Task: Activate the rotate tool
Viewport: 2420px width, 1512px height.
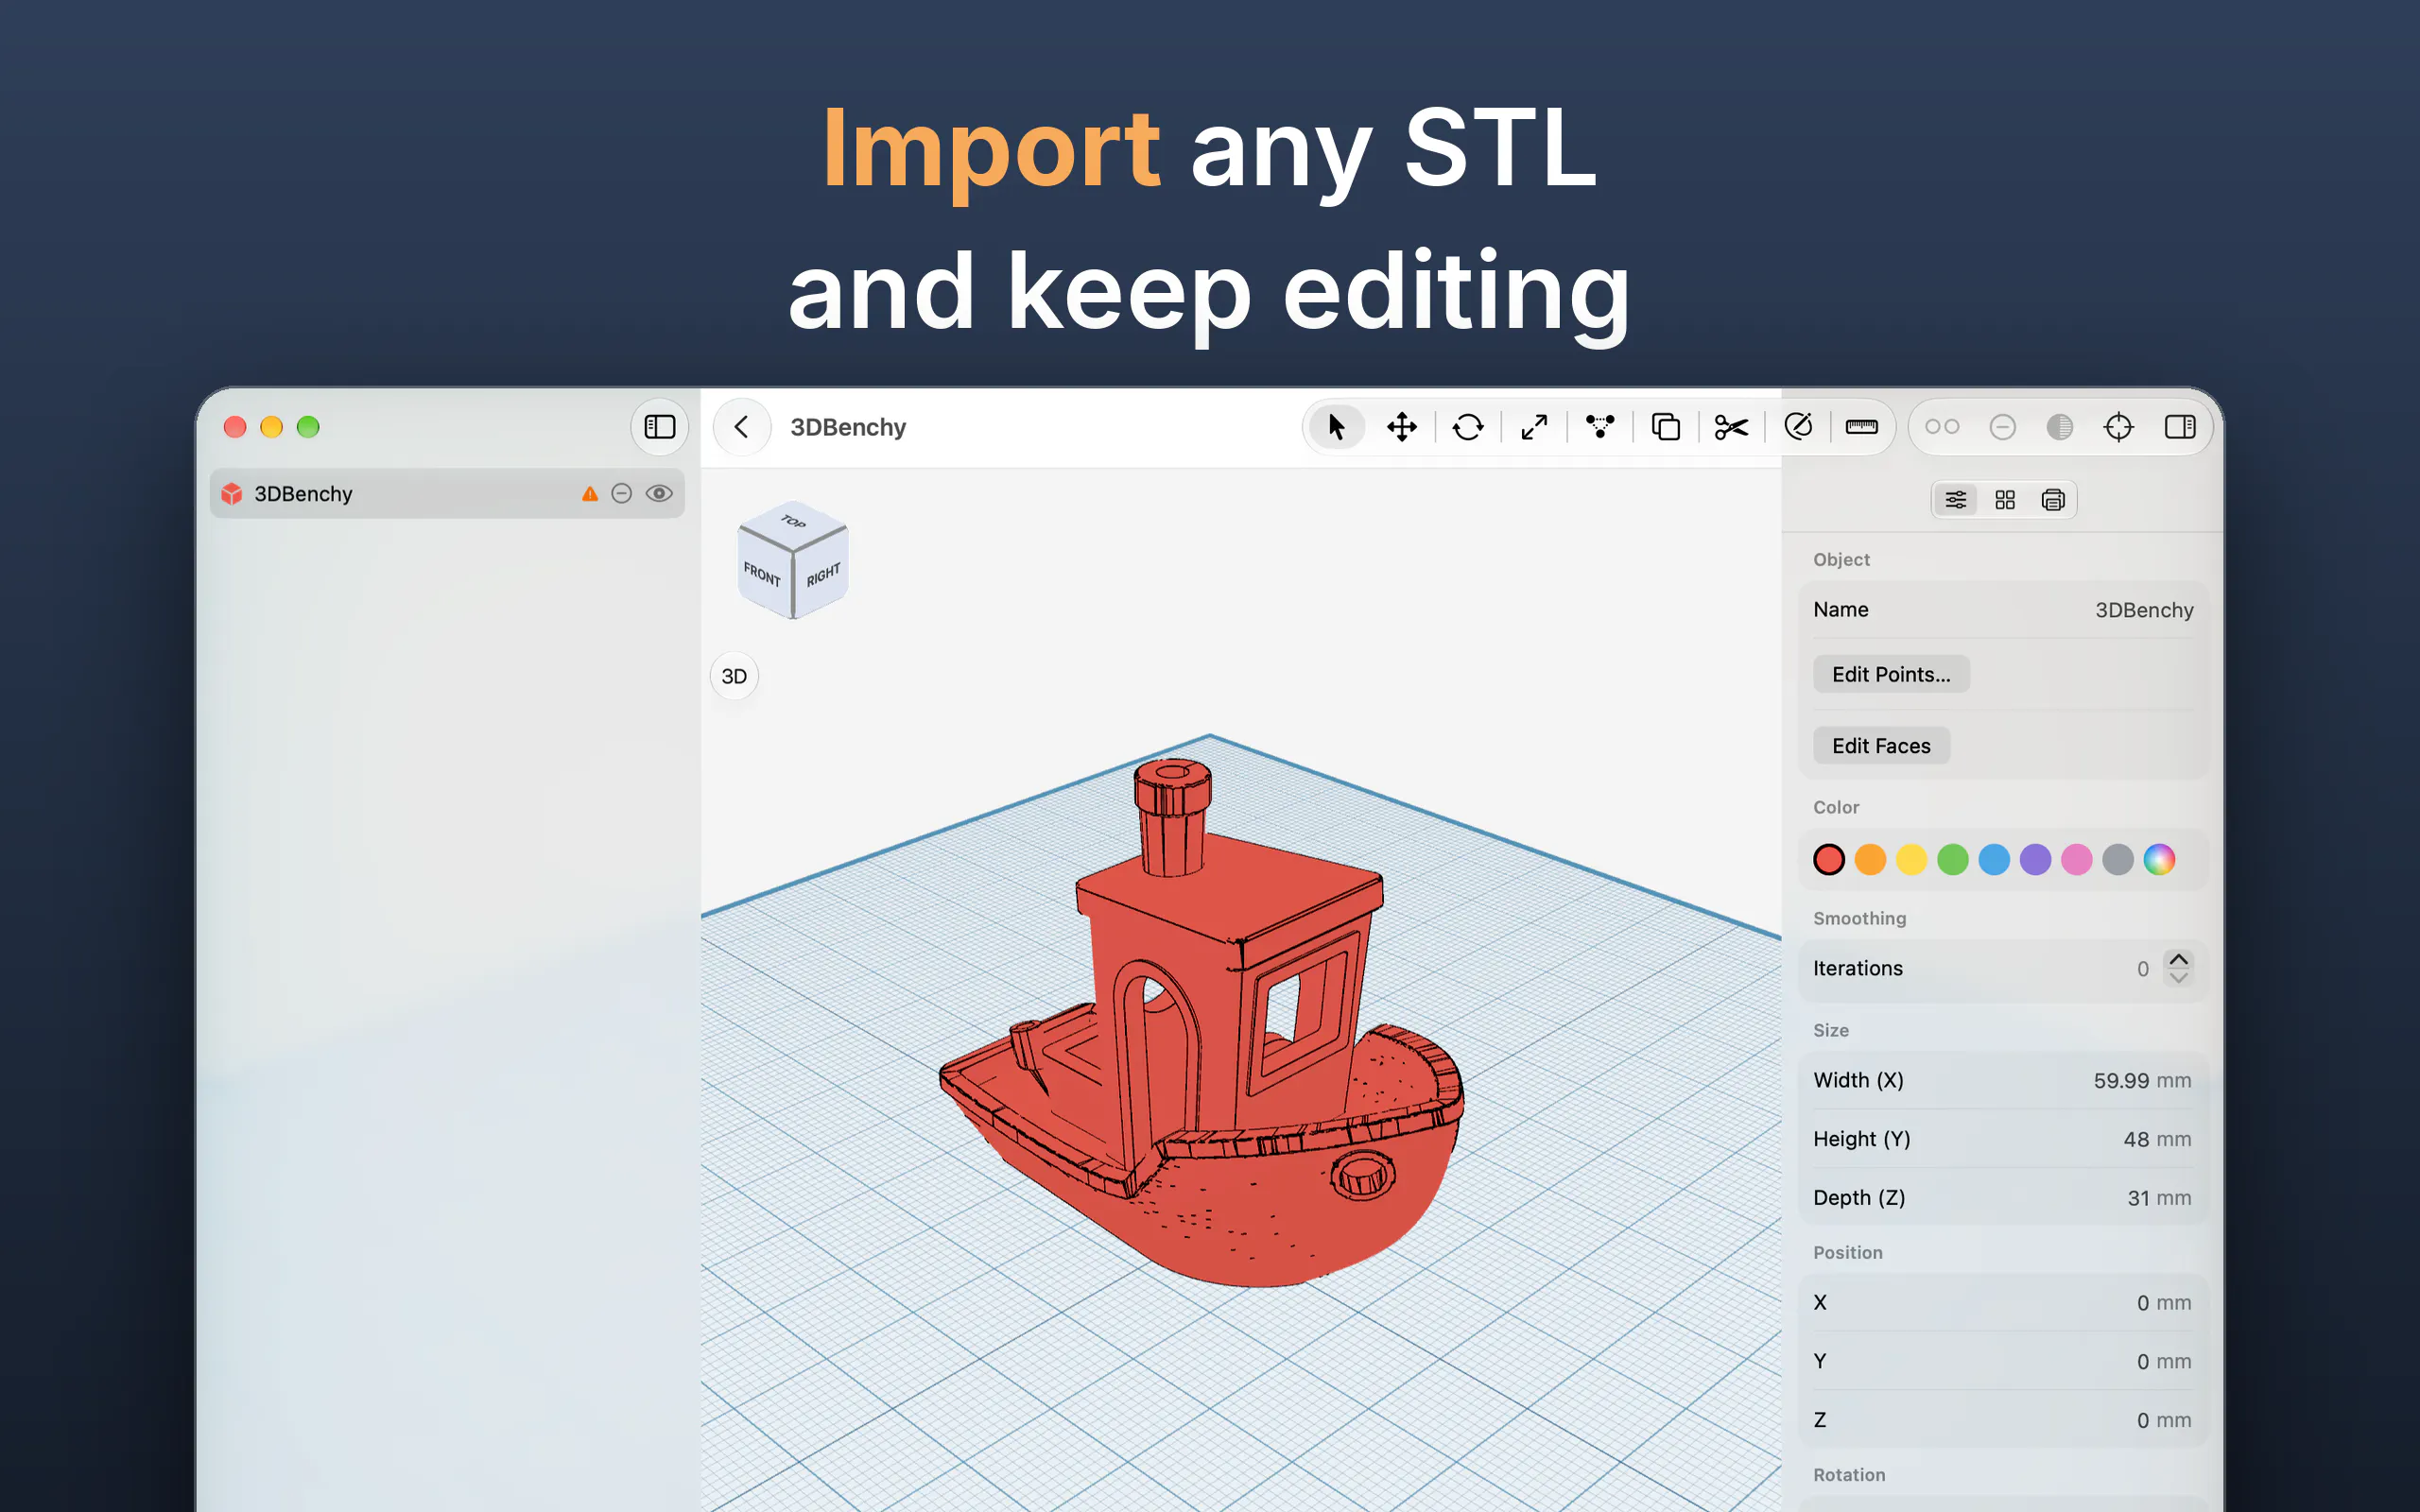Action: pos(1468,427)
